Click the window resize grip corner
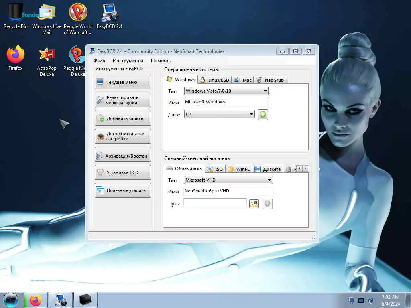The image size is (411, 308). coord(313,237)
